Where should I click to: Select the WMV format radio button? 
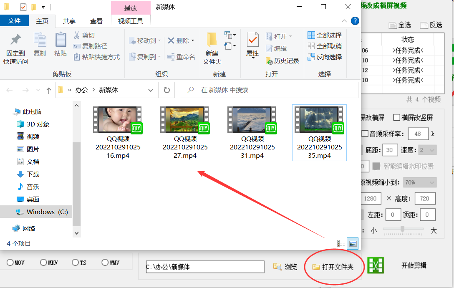[x=105, y=263]
